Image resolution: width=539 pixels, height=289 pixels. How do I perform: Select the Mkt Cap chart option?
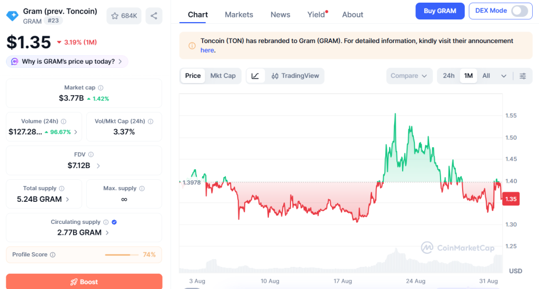[x=223, y=76]
